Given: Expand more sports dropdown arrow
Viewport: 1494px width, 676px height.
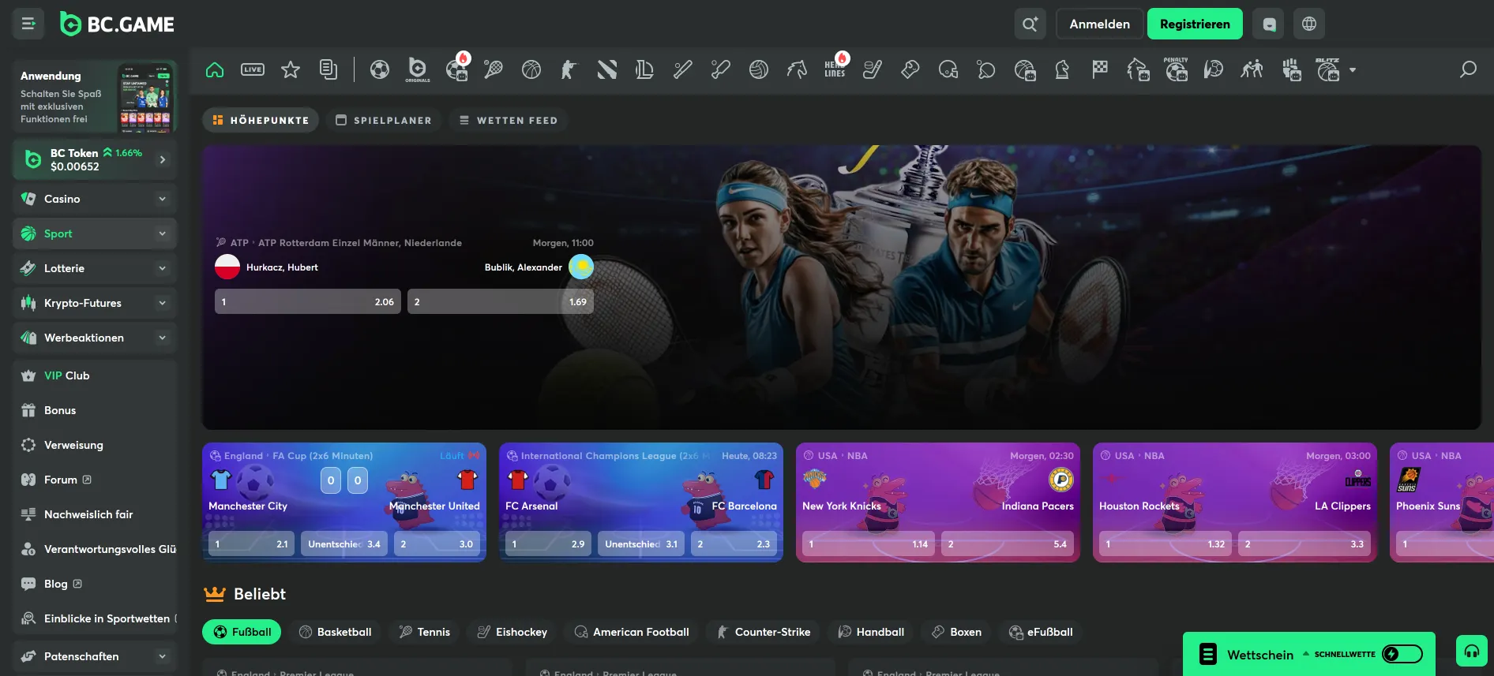Looking at the screenshot, I should tap(1353, 70).
